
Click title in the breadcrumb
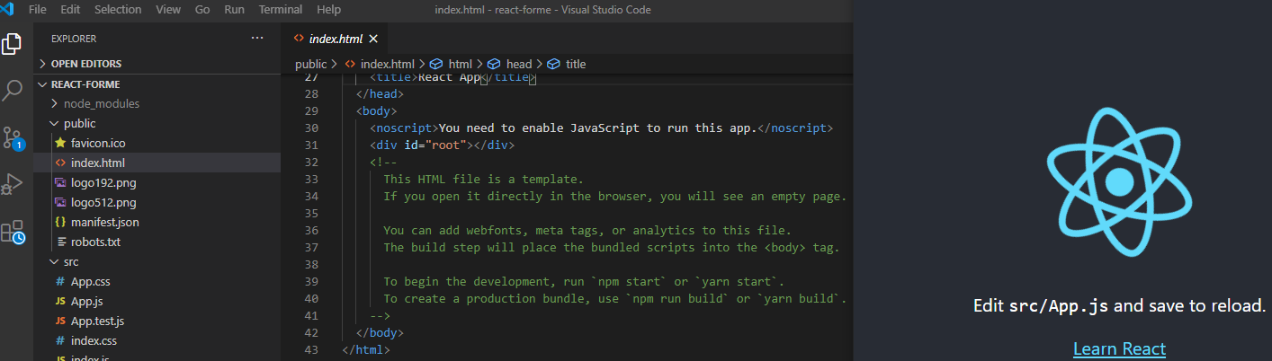576,64
